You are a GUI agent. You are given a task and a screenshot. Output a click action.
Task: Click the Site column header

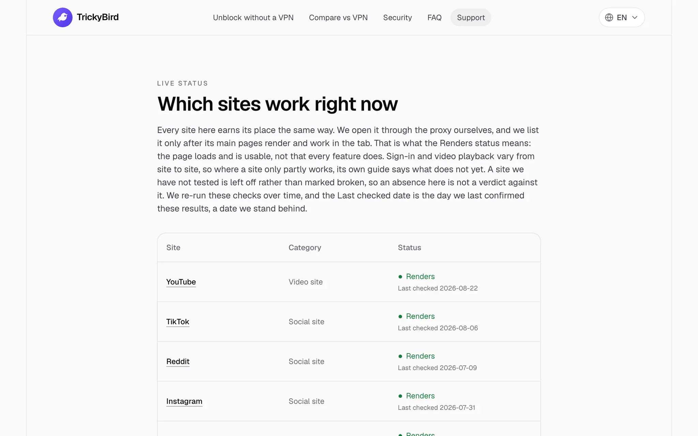173,248
